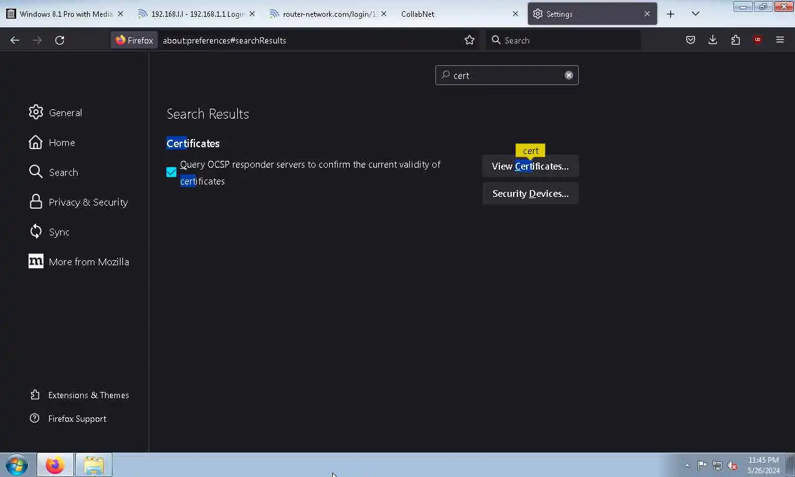The image size is (795, 477).
Task: List all tabs with the dropdown arrow
Action: pos(695,14)
